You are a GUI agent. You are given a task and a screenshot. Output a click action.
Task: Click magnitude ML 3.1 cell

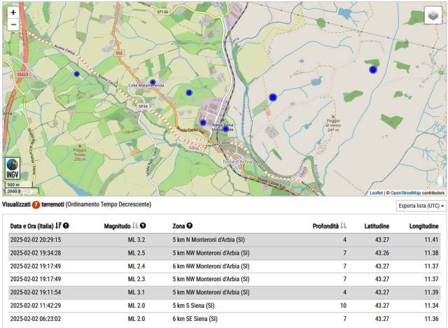(136, 292)
